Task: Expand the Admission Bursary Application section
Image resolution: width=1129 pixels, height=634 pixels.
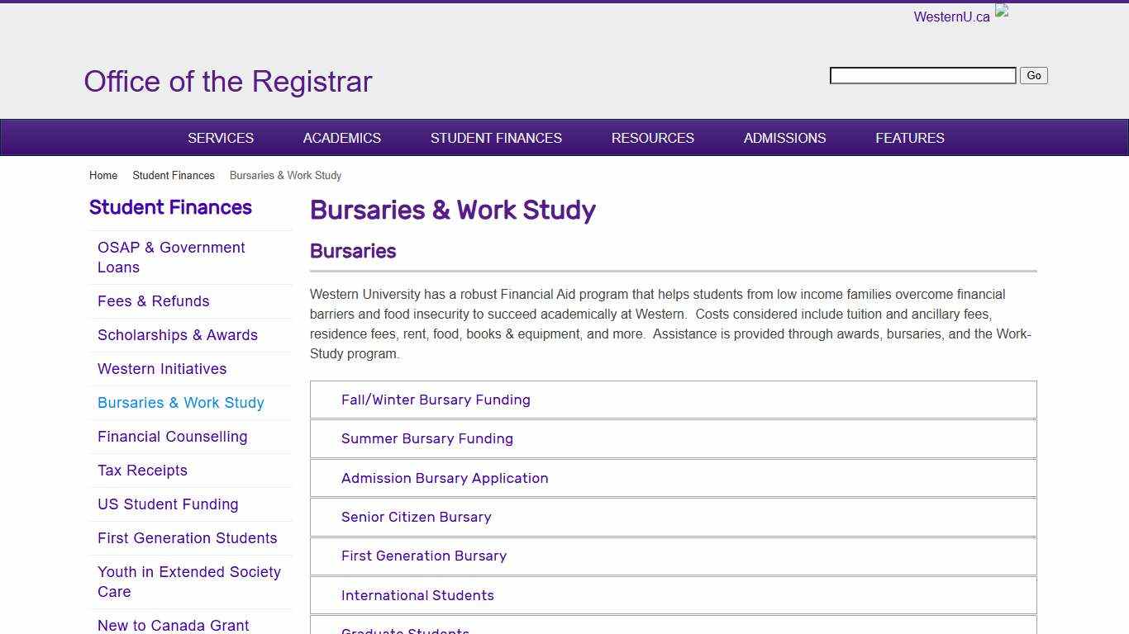Action: coord(445,478)
